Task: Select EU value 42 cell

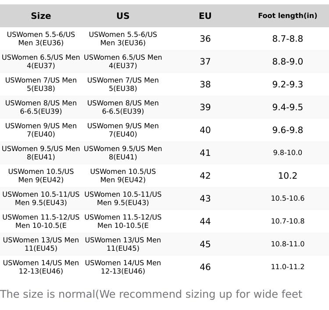Action: click(x=205, y=176)
